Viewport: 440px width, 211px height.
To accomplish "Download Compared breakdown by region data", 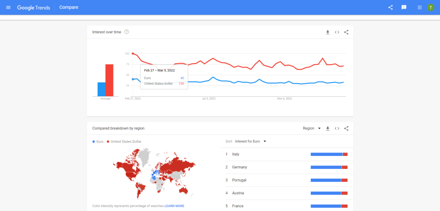I will click(x=327, y=128).
